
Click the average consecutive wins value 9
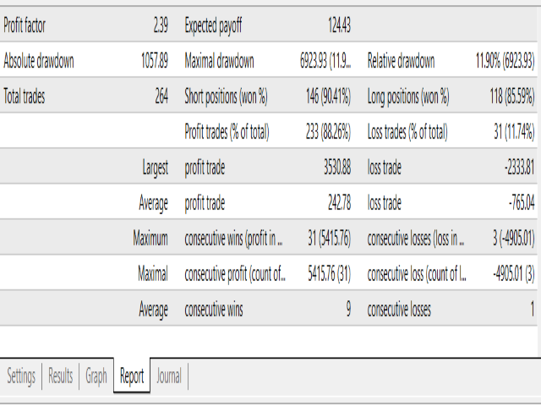tap(347, 310)
